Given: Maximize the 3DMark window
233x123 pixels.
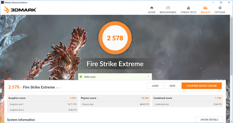Looking at the screenshot, I should (221, 2).
